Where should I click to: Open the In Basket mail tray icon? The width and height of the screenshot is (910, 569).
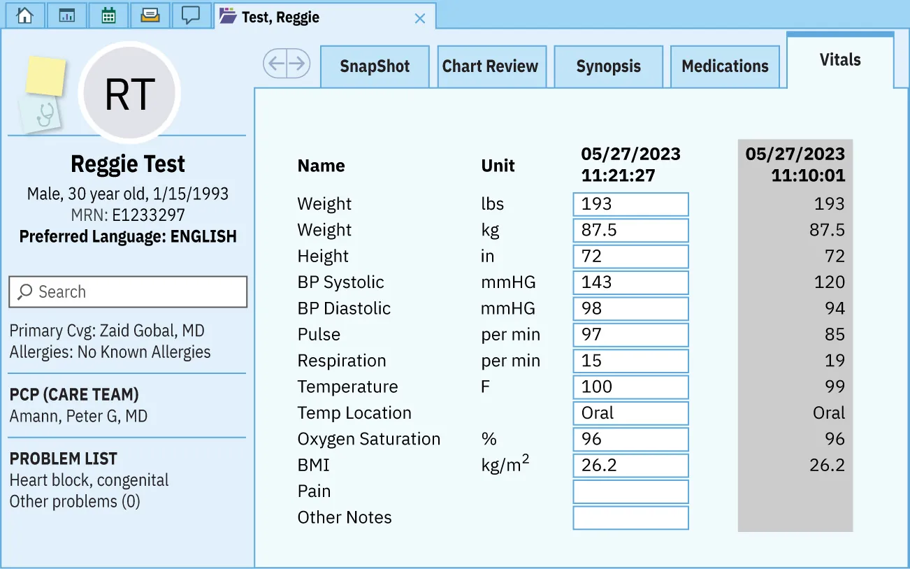(x=150, y=15)
